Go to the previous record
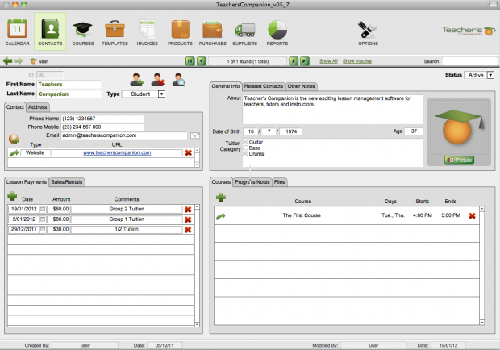500x350 pixels. tap(202, 61)
